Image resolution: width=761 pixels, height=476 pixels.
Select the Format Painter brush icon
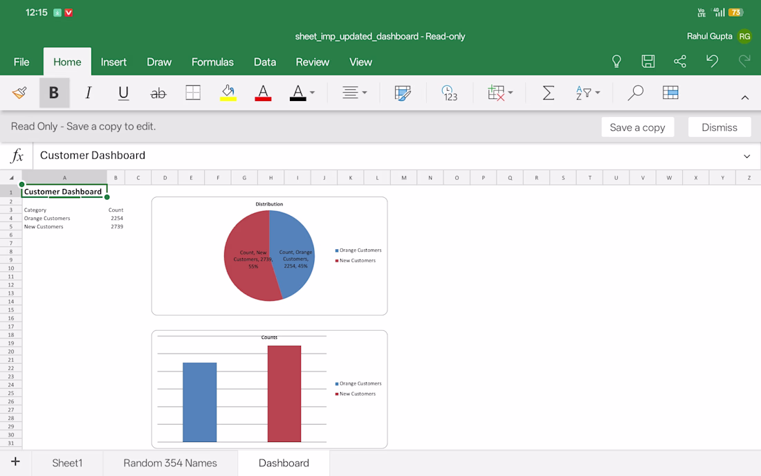coord(19,92)
